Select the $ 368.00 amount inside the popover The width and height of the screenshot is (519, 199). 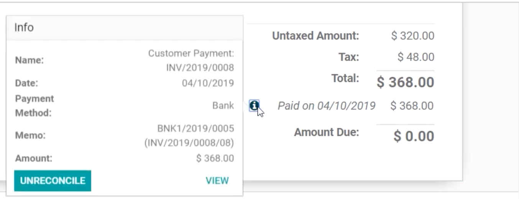pyautogui.click(x=215, y=158)
